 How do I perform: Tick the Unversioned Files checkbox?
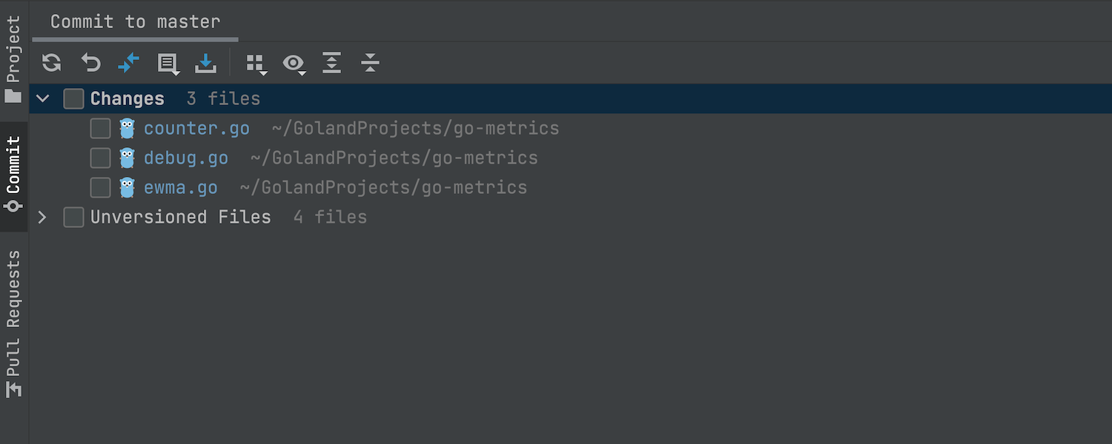coord(73,218)
